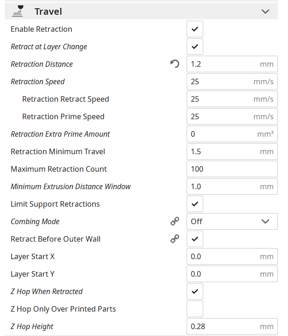Screen dimensions: 288x336
Task: Click the Layer Start X field
Action: pos(232,256)
